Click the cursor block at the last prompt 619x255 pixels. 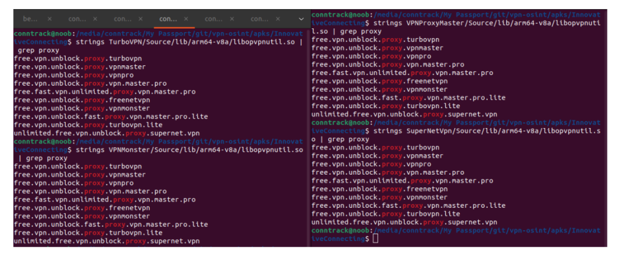click(x=375, y=239)
